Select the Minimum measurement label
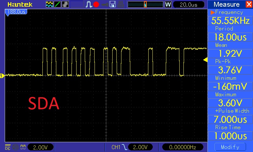253x152 pixels. 226,78
